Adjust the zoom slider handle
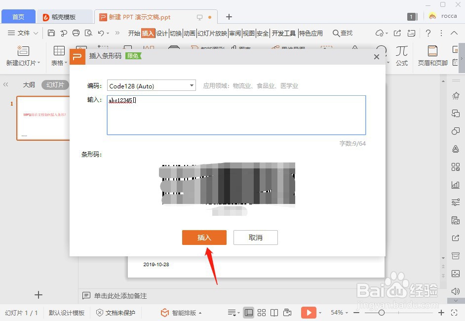Screen dimensions: 465x321 (382, 313)
